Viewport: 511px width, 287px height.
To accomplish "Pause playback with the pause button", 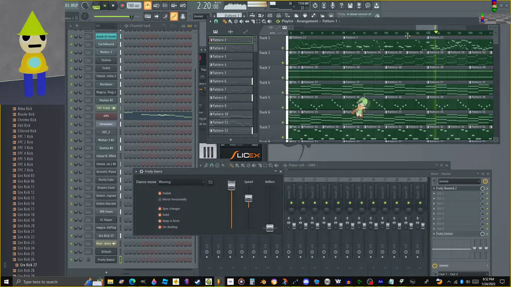I will [x=104, y=6].
